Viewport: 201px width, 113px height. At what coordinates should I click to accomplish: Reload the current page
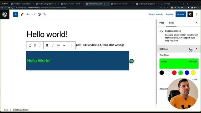(9, 8)
